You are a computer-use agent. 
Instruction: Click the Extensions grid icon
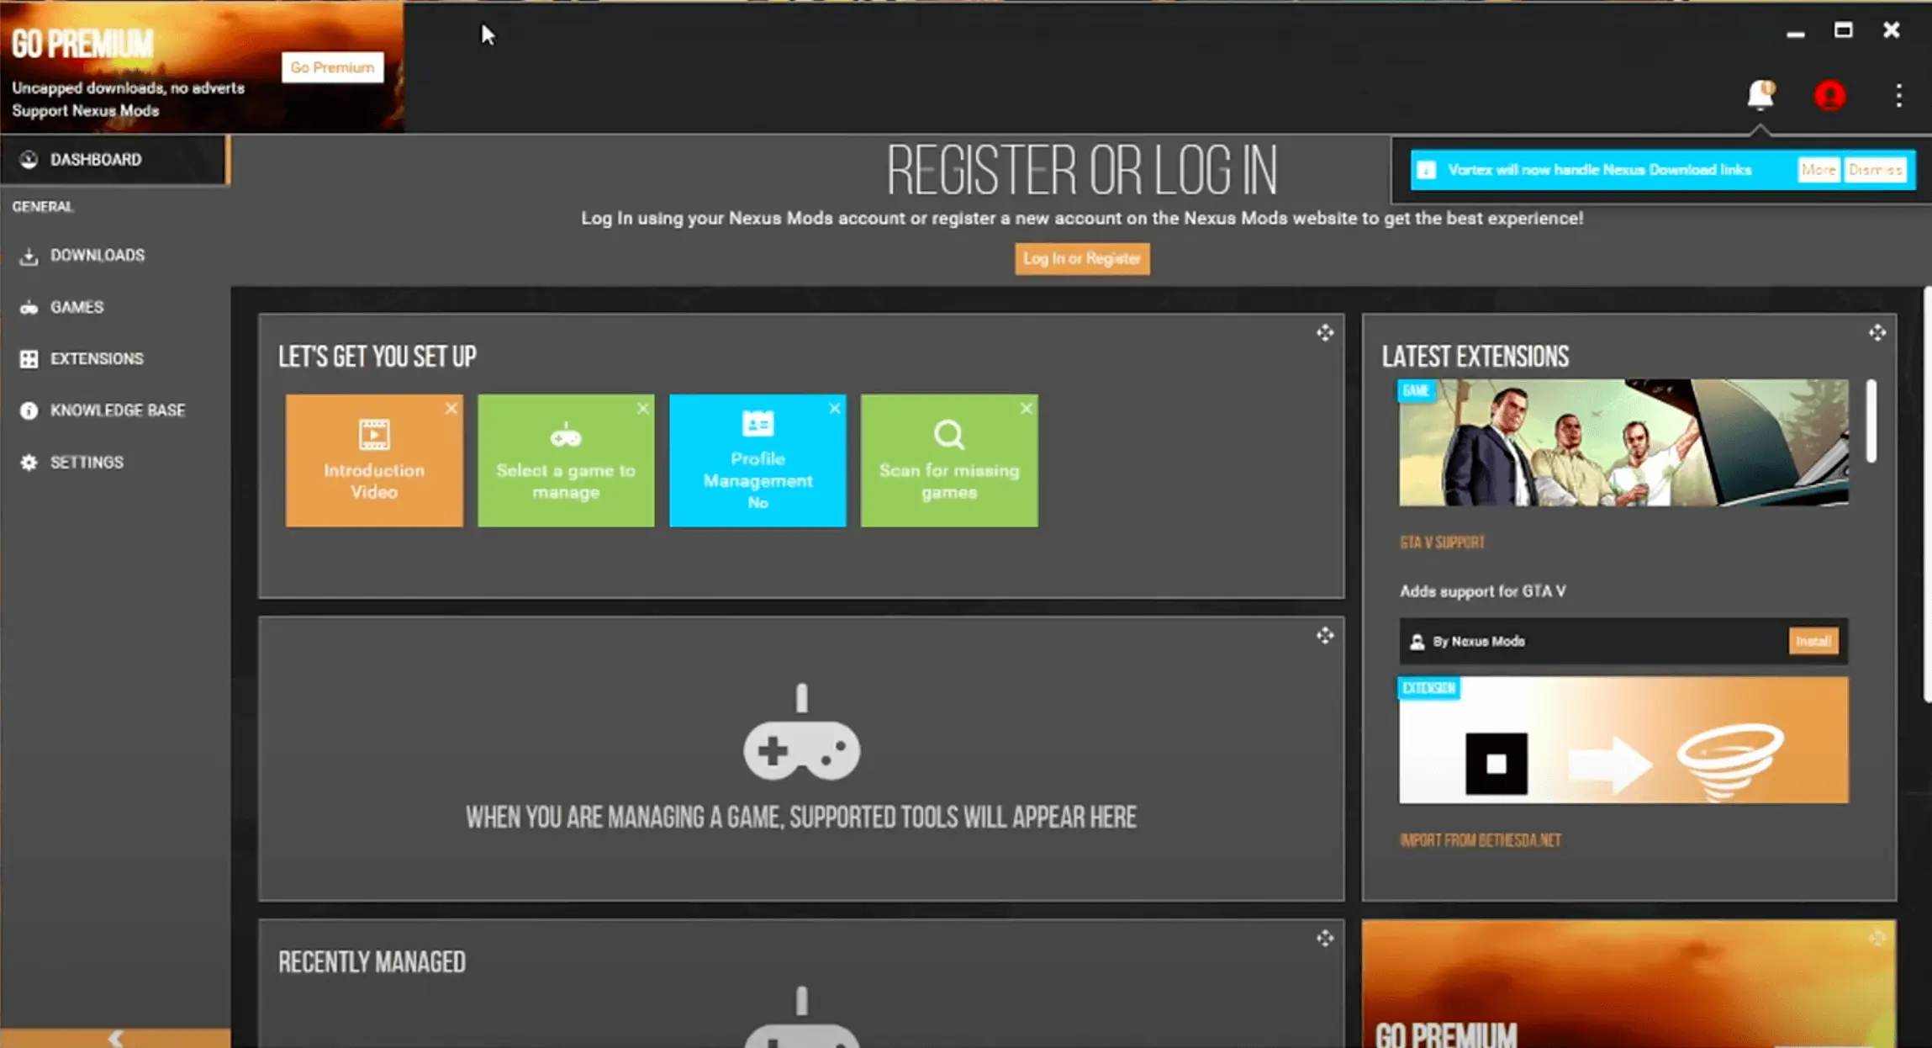click(x=29, y=359)
